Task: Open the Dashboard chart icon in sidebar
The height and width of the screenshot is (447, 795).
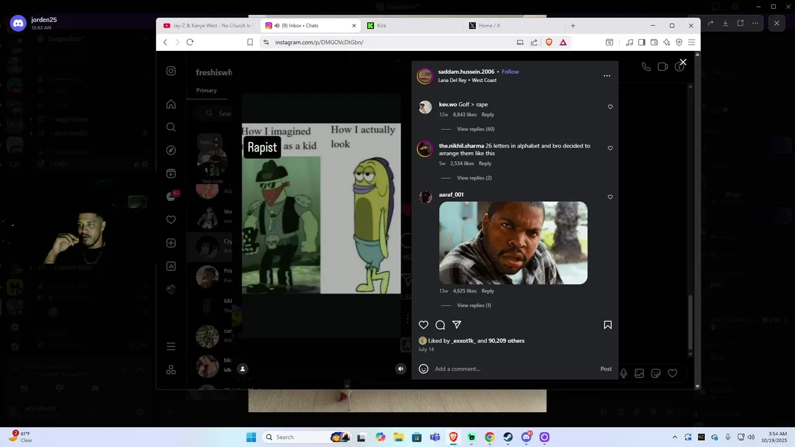Action: tap(171, 266)
